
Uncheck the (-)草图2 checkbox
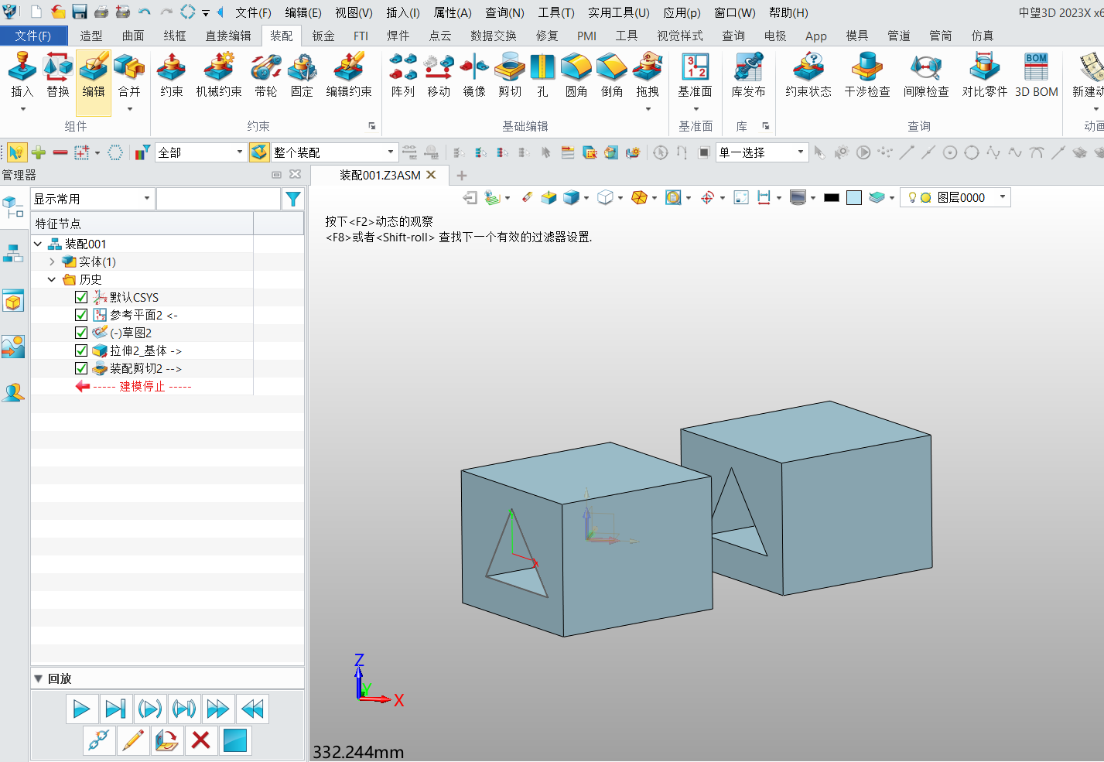(81, 333)
